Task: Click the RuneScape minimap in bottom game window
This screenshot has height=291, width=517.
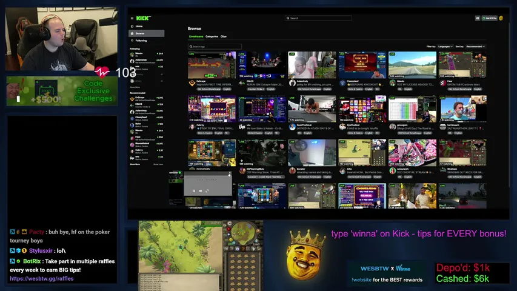Action: tap(243, 233)
